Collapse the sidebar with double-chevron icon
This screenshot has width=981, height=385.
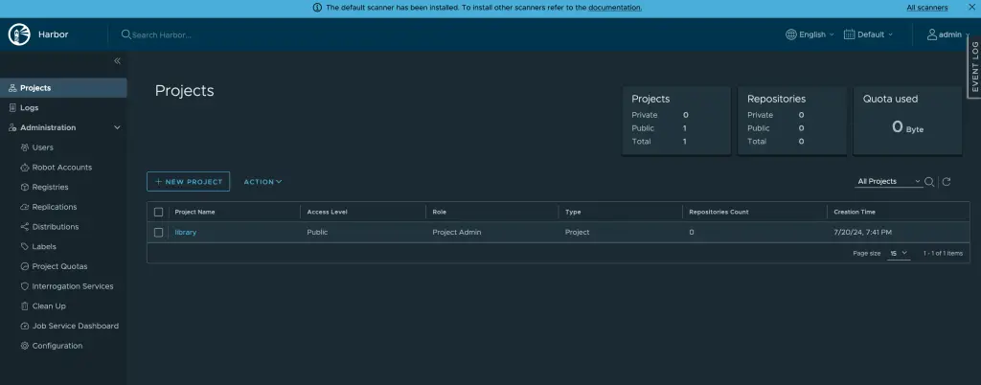117,60
